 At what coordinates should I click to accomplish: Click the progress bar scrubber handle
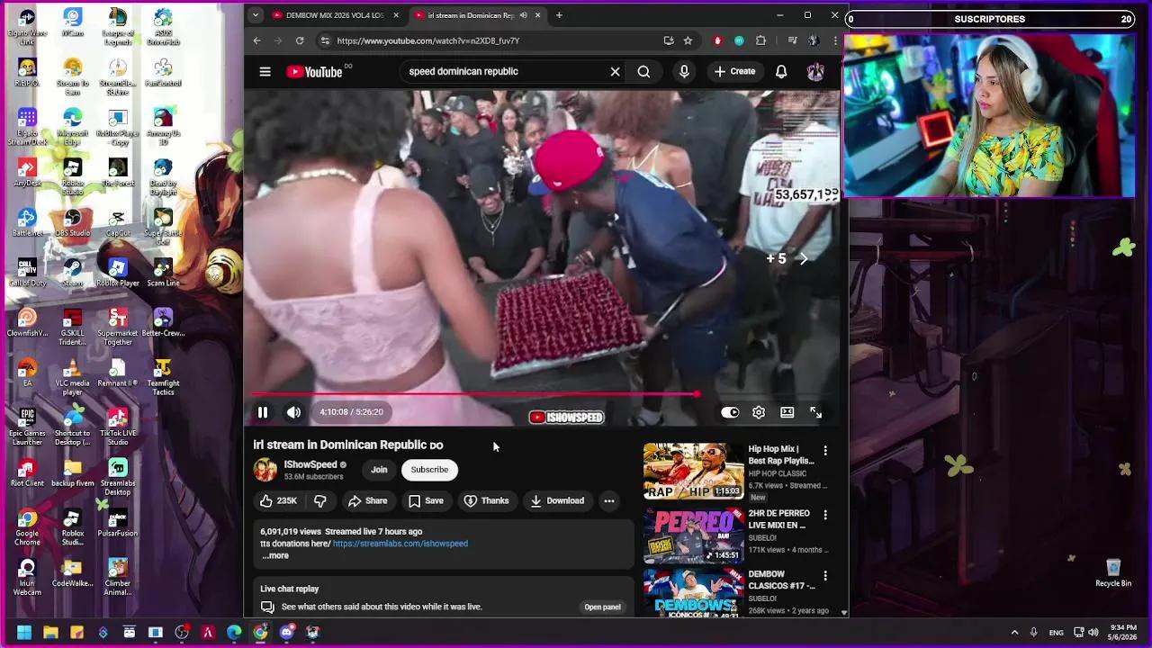tap(697, 394)
